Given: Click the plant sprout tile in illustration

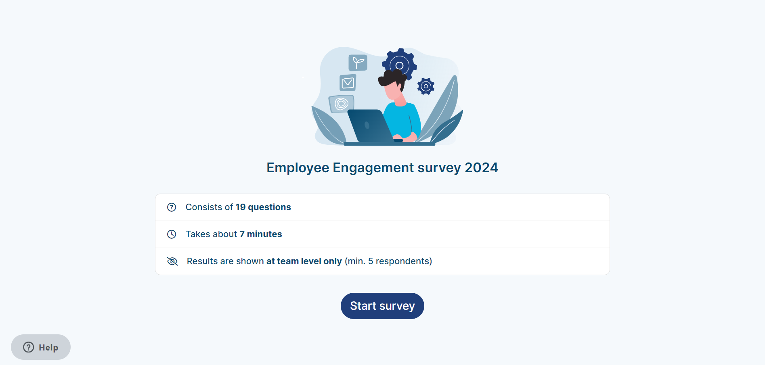Looking at the screenshot, I should [x=358, y=63].
